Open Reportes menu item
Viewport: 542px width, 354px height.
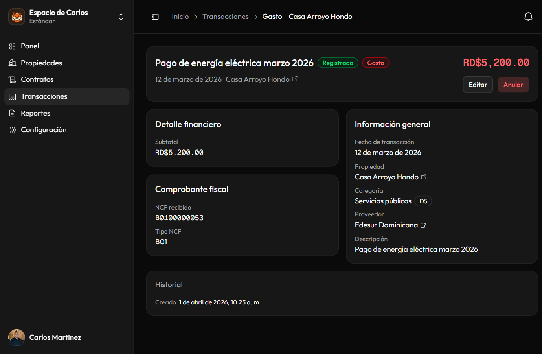click(x=67, y=113)
